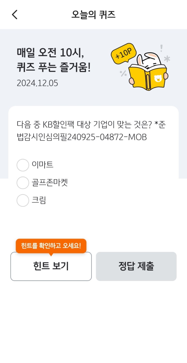The height and width of the screenshot is (363, 187).
Task: Choose the 골프존마켓 radio button
Action: tap(23, 183)
